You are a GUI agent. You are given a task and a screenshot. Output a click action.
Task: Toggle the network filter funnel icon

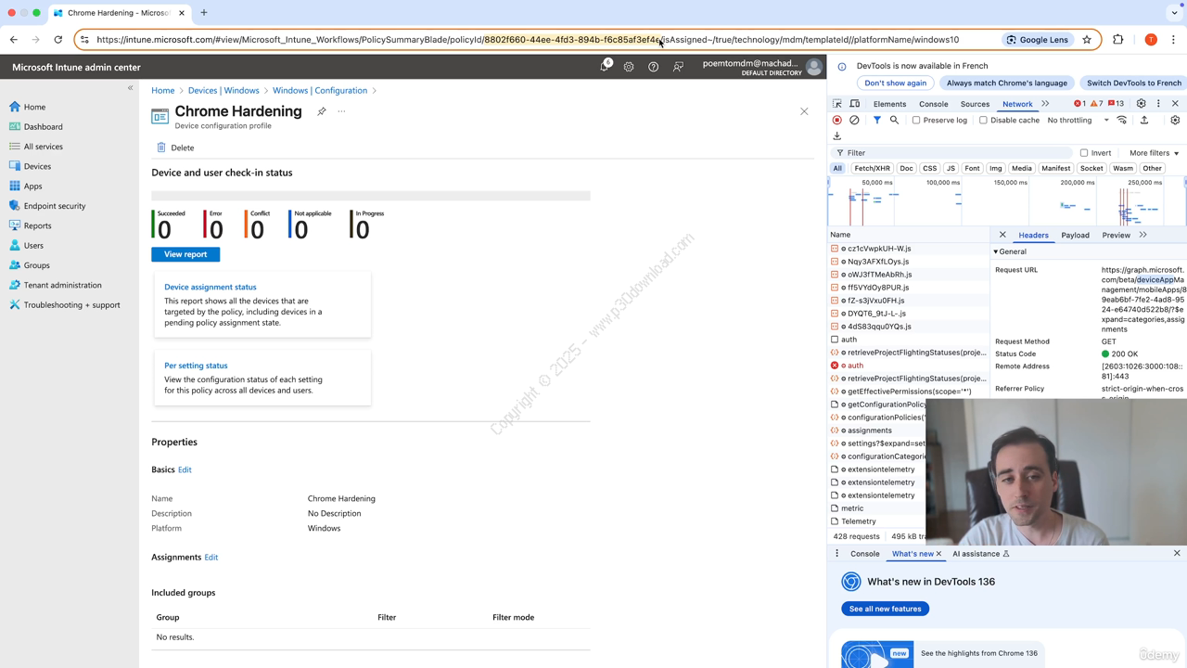(x=877, y=120)
